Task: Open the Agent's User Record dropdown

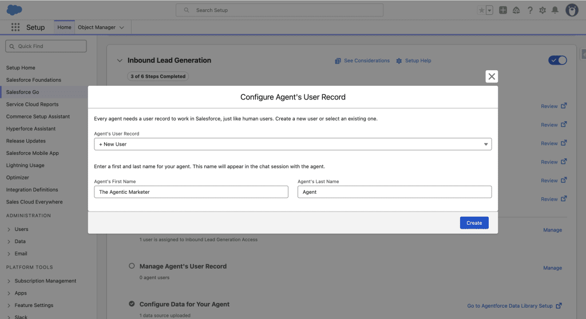Action: [292, 145]
